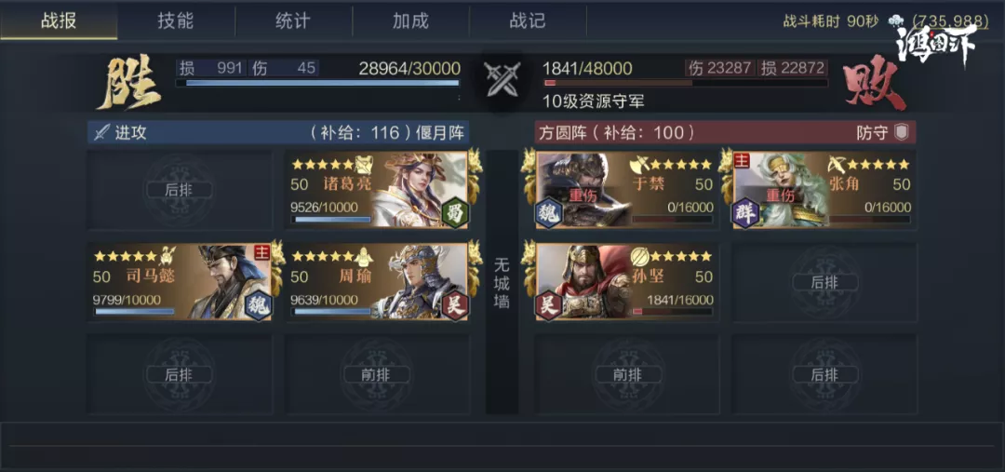Click the shield icon next to 防守
This screenshot has width=1005, height=472.
click(x=901, y=133)
